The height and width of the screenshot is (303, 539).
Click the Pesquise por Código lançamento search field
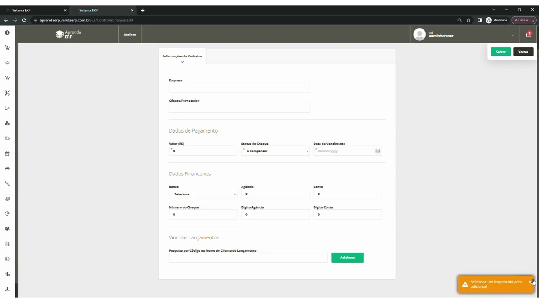(248, 258)
